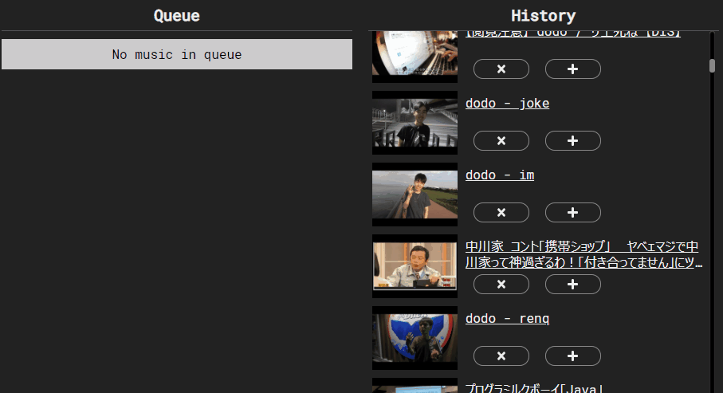Click the 'dodo - joke' thumbnail
723x393 pixels.
[415, 123]
